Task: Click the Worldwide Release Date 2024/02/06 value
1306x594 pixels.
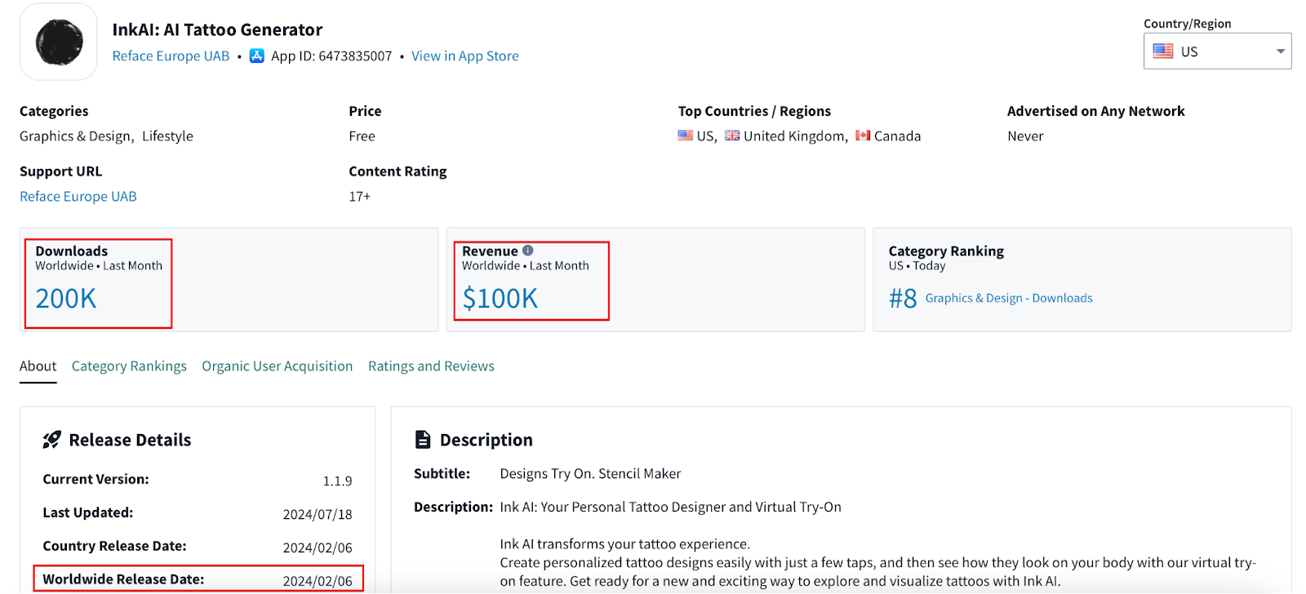Action: tap(318, 582)
